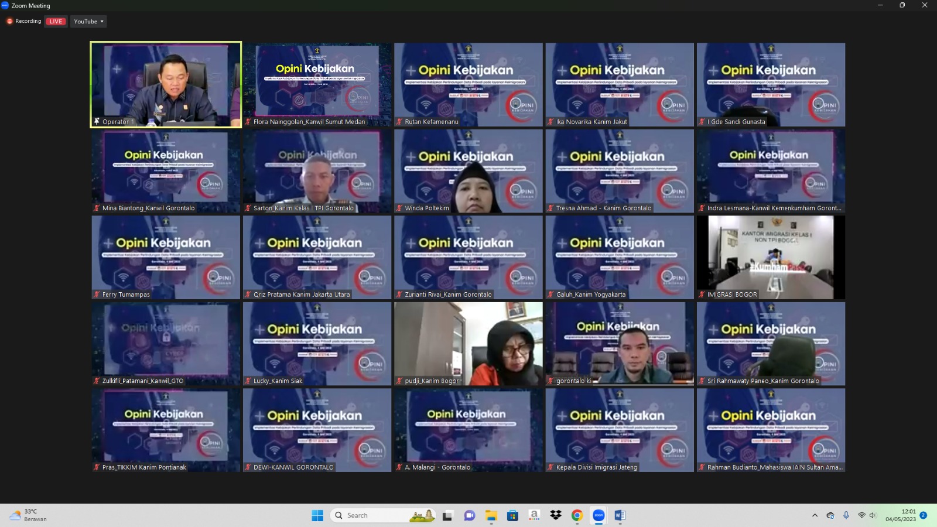The height and width of the screenshot is (527, 937).
Task: Open the weather widget showing 33°C
Action: click(x=28, y=515)
